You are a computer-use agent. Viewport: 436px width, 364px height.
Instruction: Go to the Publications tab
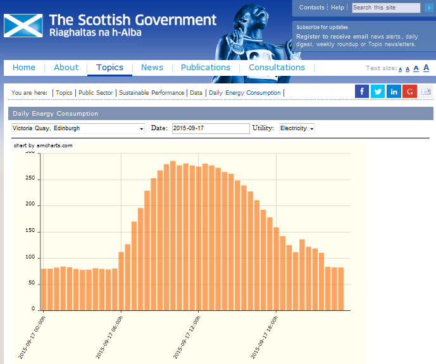click(x=206, y=68)
